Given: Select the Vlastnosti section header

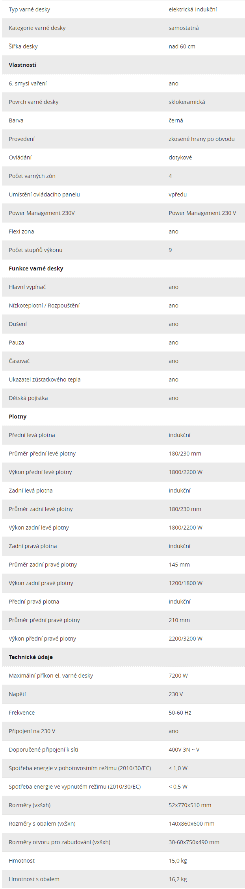Looking at the screenshot, I should (x=22, y=65).
